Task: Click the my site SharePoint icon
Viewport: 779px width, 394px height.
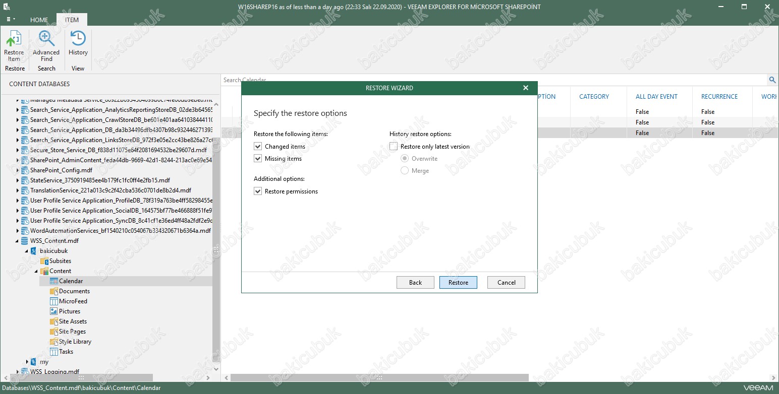Action: click(x=34, y=362)
